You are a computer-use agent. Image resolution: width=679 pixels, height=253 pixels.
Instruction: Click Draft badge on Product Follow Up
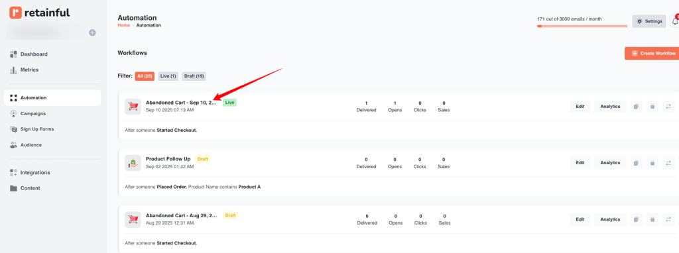point(203,159)
